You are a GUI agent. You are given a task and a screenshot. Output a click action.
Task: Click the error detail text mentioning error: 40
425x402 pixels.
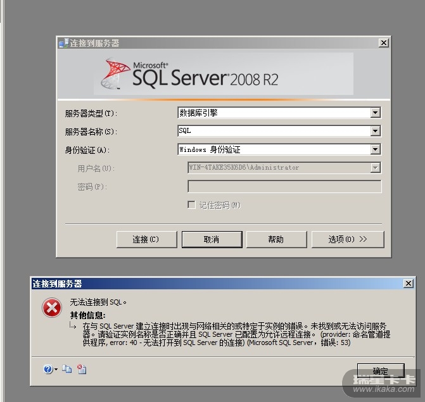click(236, 334)
